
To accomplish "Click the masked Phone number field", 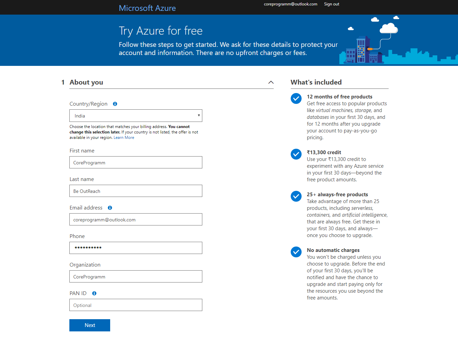I will coord(136,248).
